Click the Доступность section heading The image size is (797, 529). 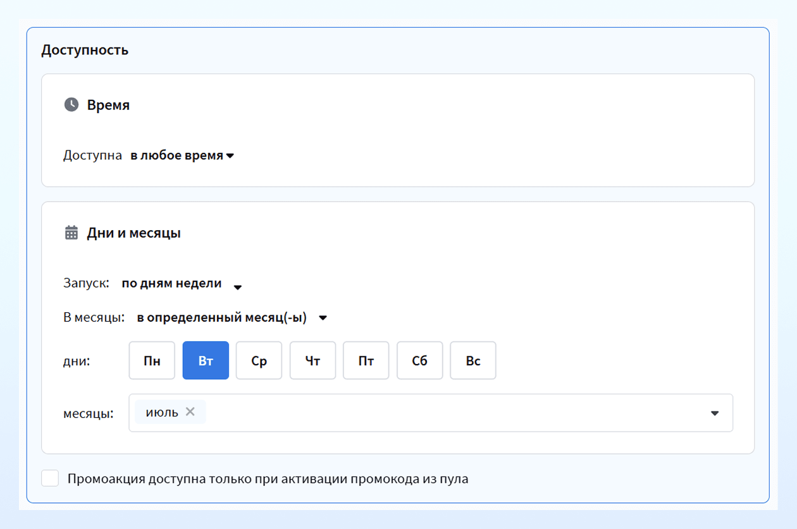point(85,50)
